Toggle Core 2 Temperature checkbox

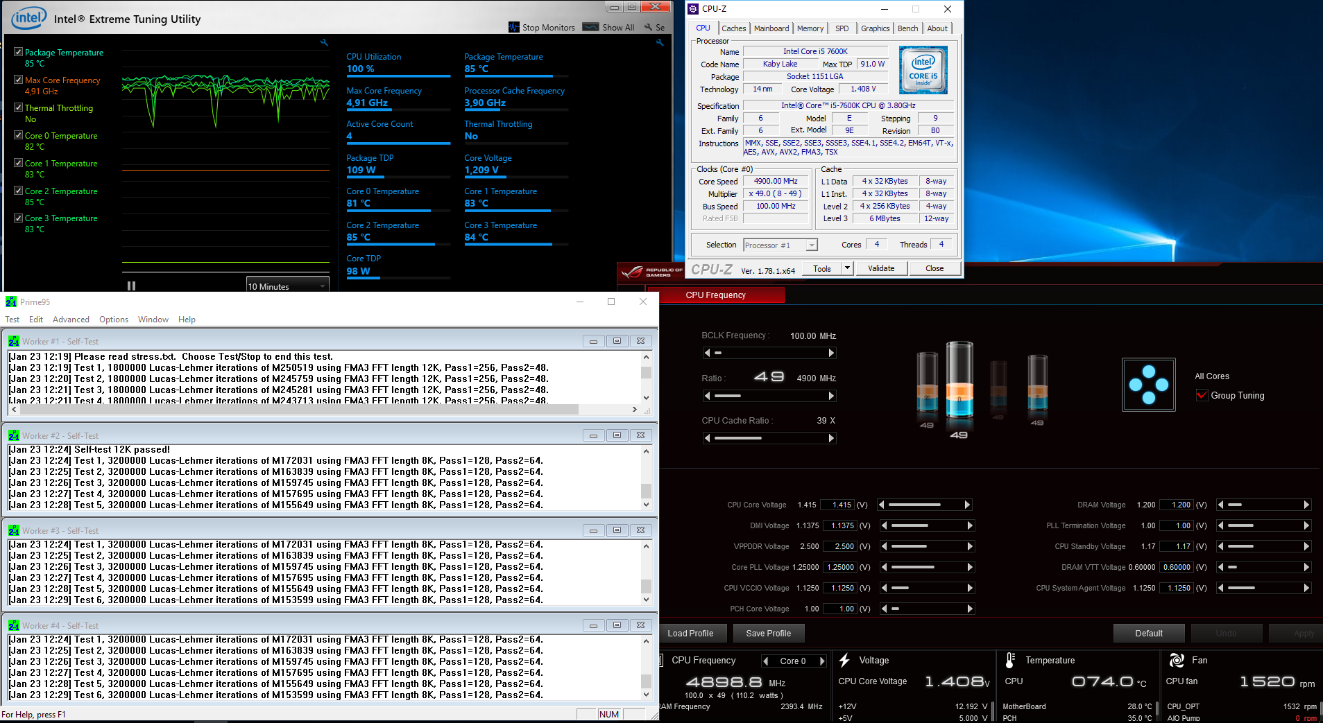pos(18,191)
